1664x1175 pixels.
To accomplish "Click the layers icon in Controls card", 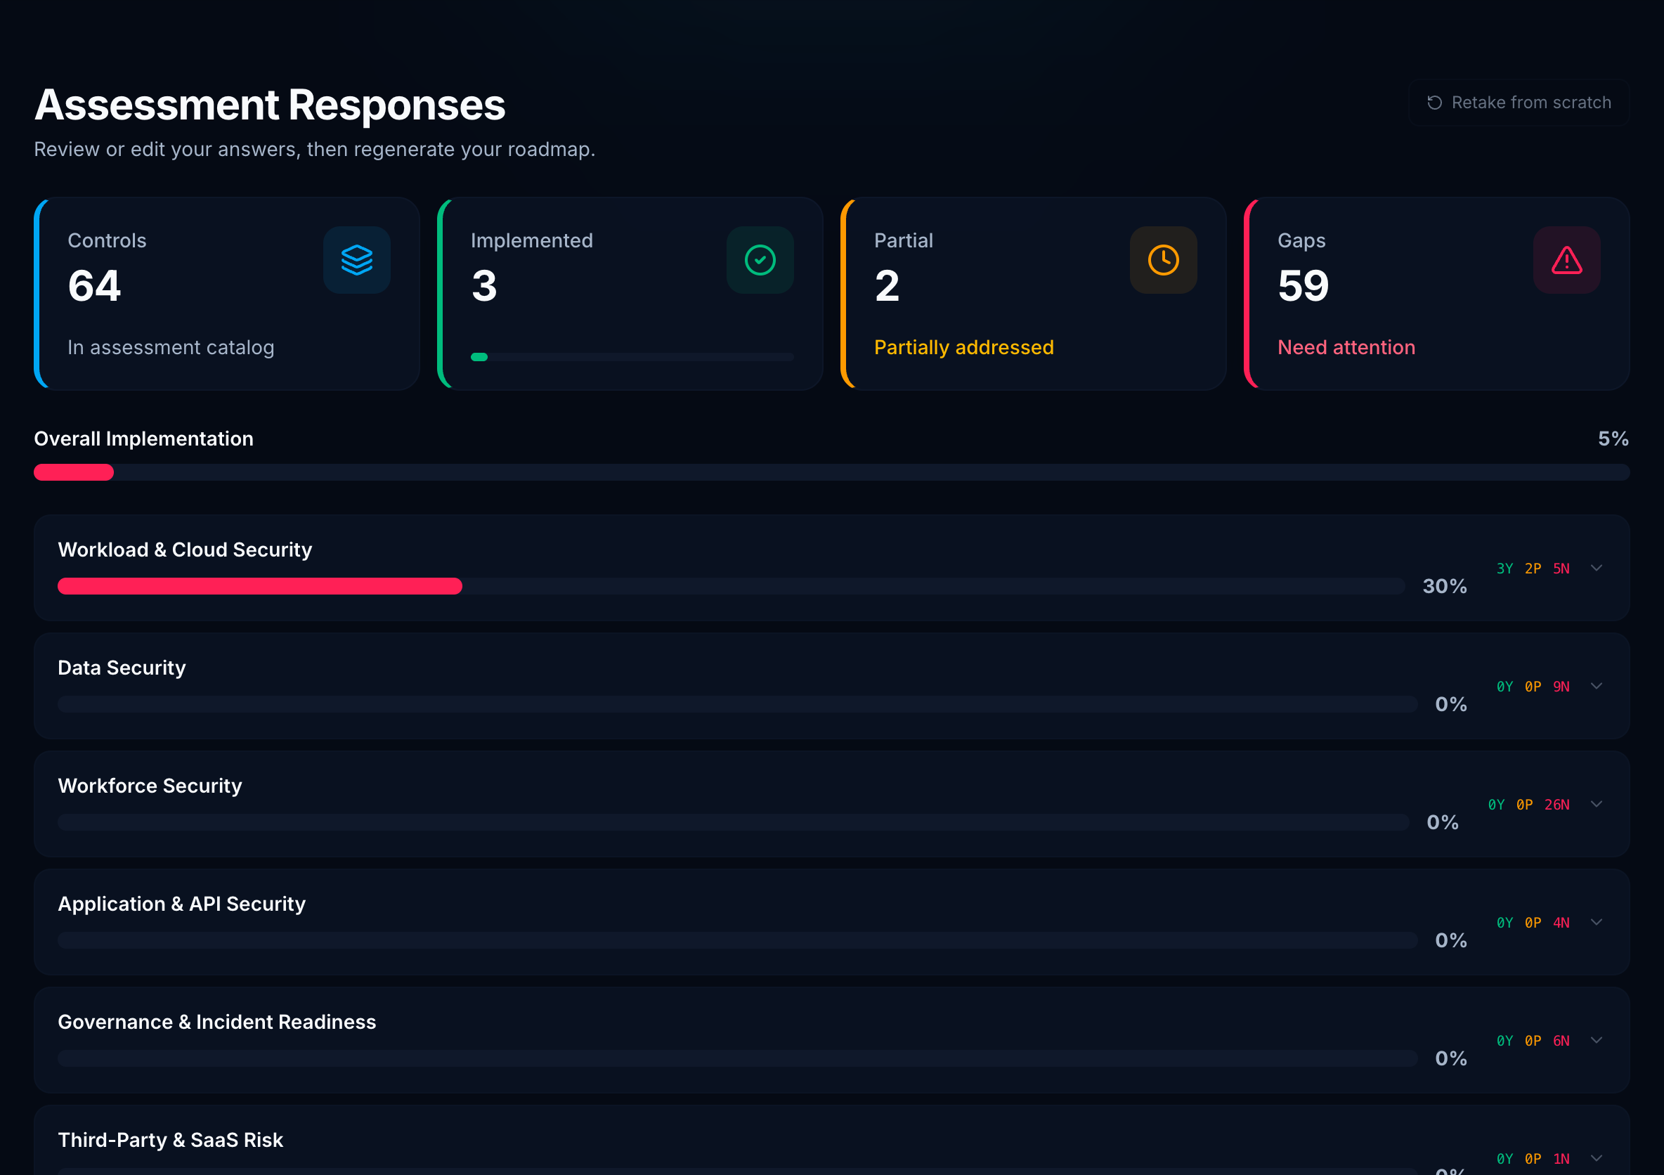I will point(356,259).
